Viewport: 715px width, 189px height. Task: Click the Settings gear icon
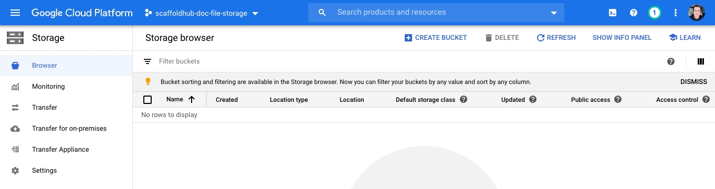(15, 171)
